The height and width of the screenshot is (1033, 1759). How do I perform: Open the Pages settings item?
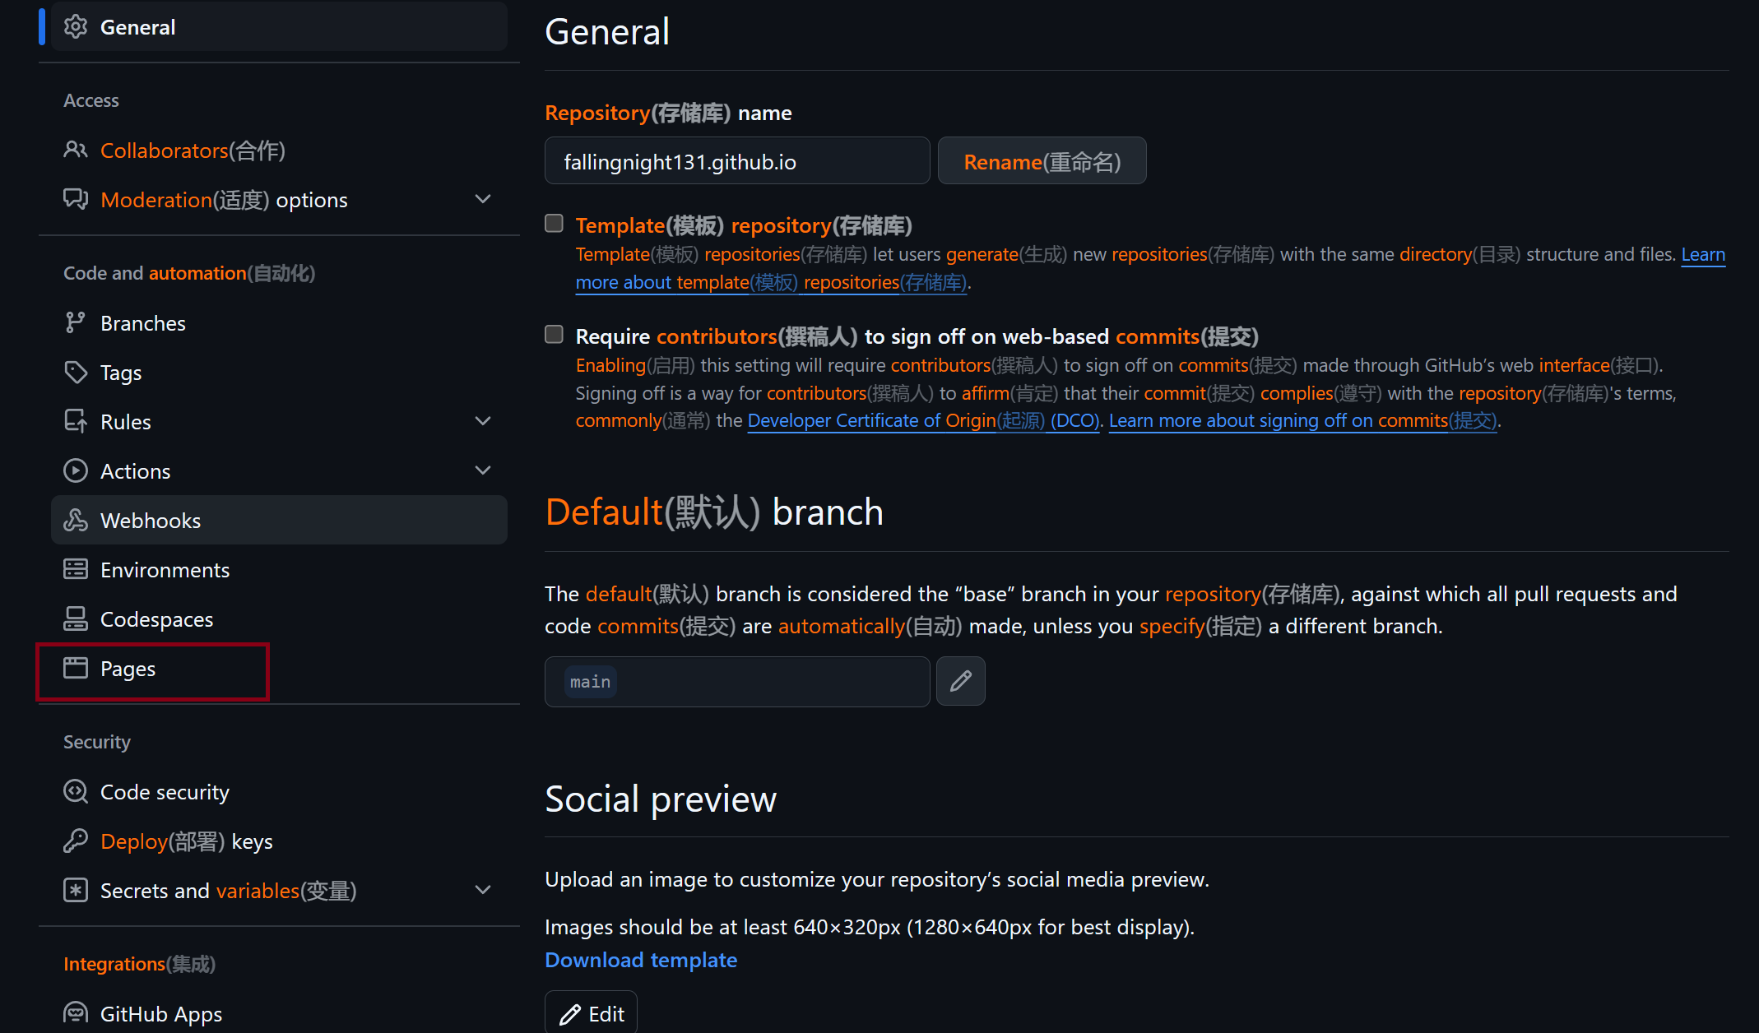click(128, 669)
